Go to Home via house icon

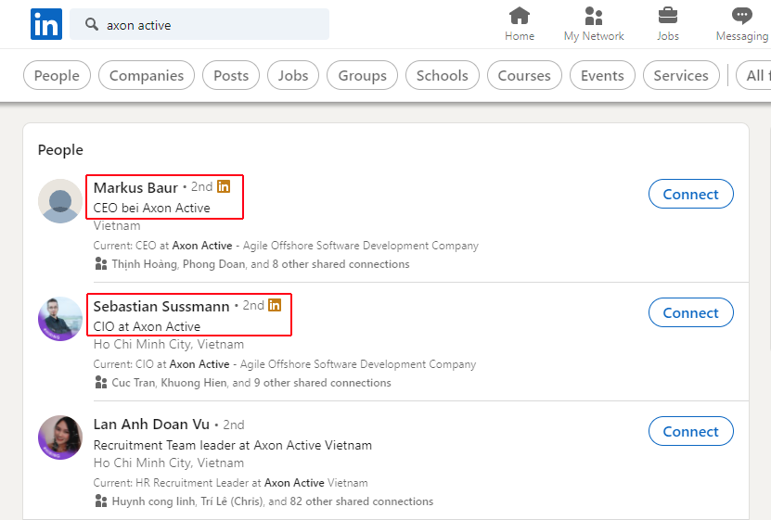pyautogui.click(x=520, y=16)
